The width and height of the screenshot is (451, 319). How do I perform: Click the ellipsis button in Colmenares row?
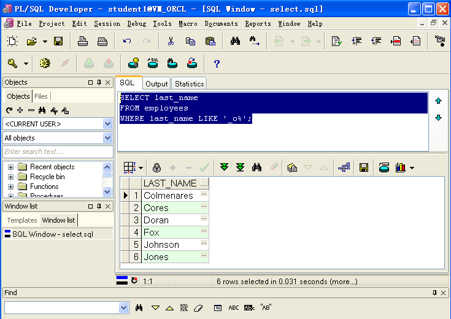[204, 194]
